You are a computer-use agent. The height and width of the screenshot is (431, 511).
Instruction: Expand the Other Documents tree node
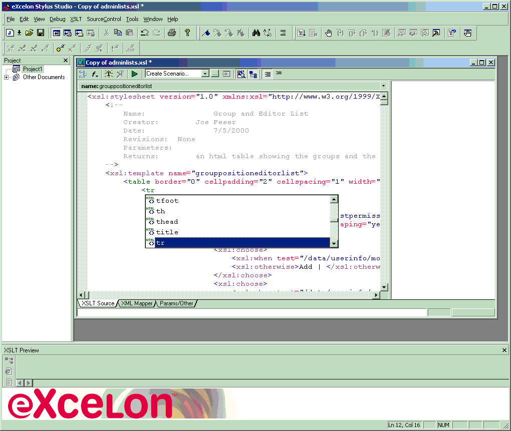click(x=6, y=78)
